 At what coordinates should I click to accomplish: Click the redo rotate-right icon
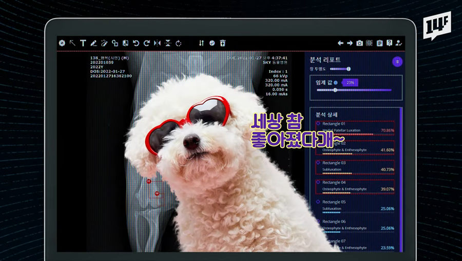(147, 43)
